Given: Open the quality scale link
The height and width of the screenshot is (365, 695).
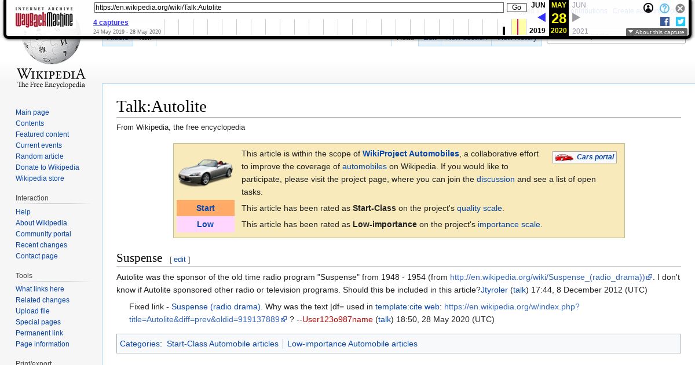Looking at the screenshot, I should 480,208.
